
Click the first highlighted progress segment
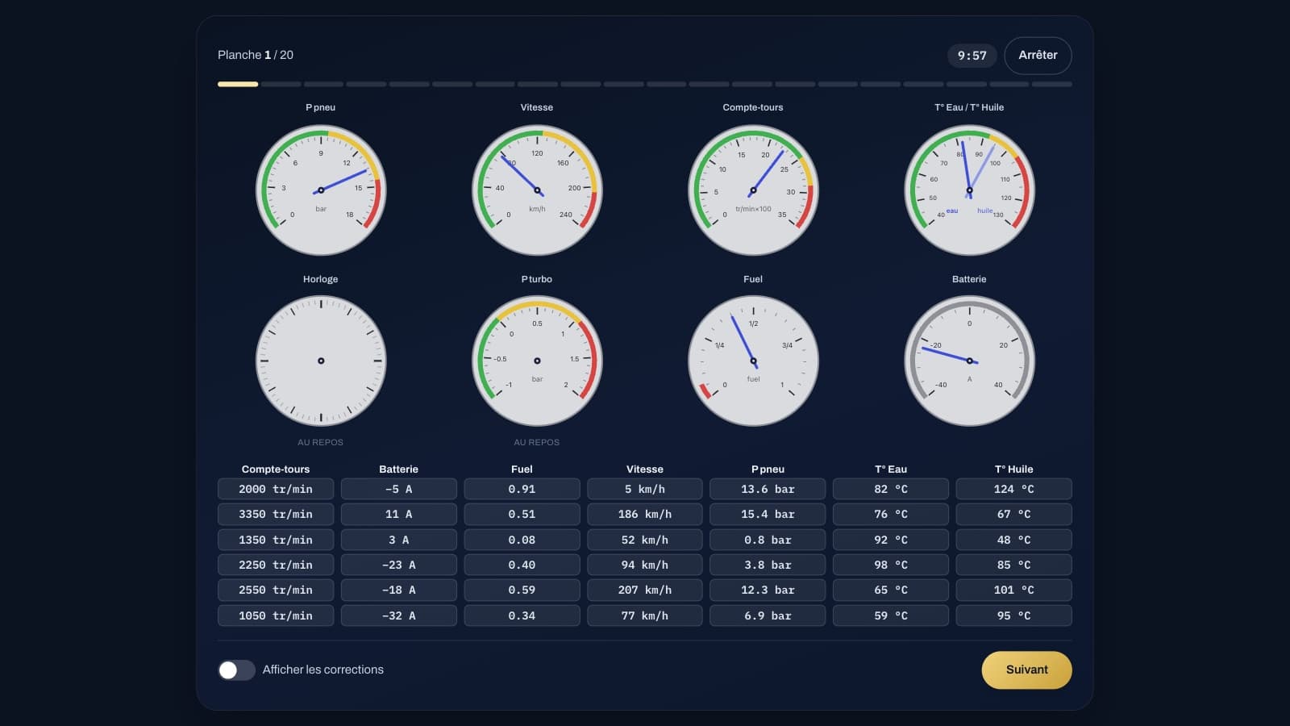tap(238, 84)
